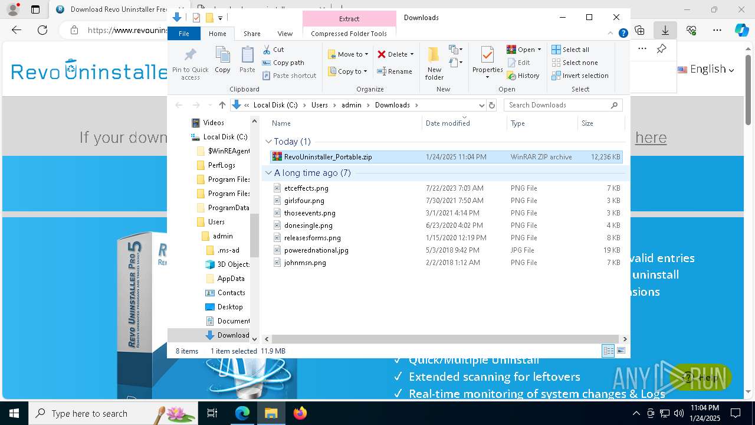
Task: Open Quick Access Toolbar customize dropdown
Action: pos(220,18)
